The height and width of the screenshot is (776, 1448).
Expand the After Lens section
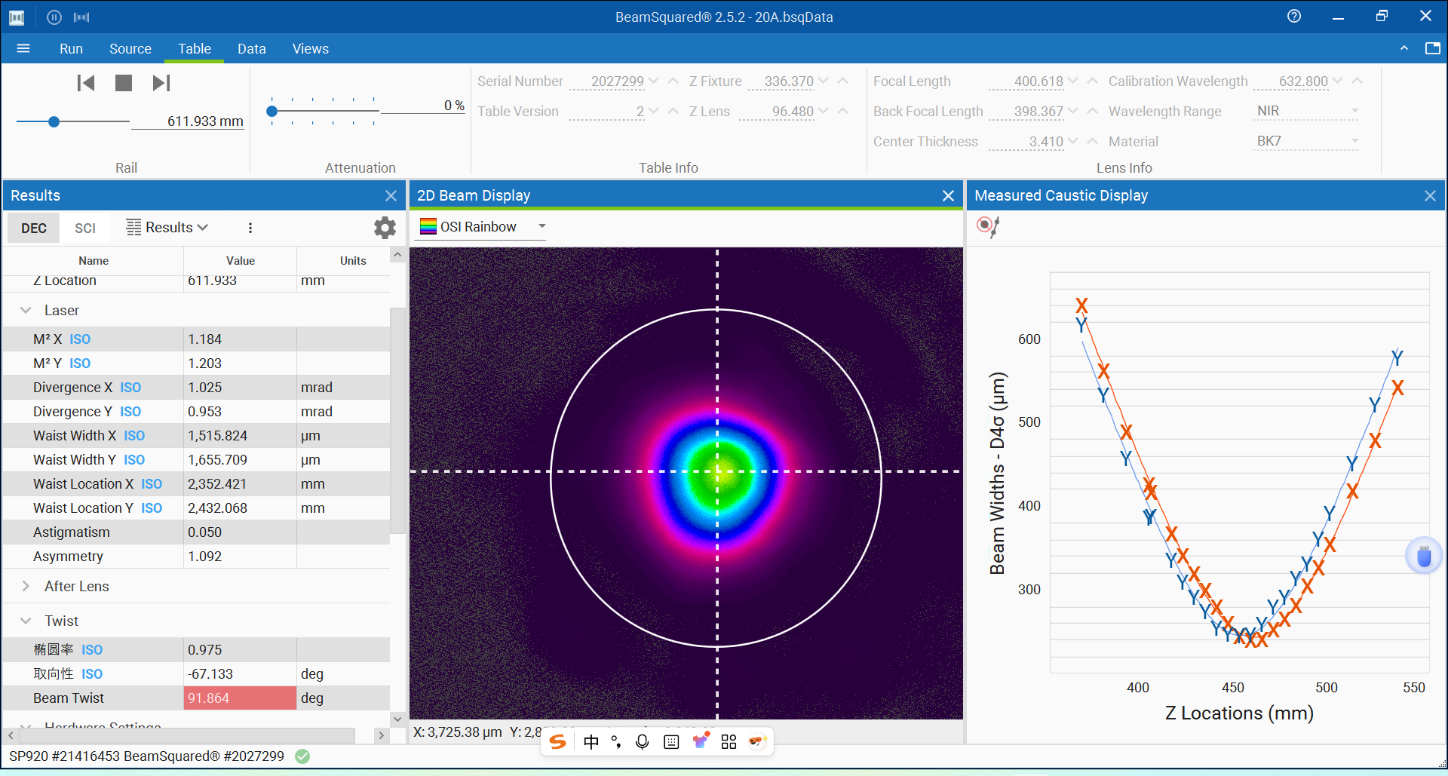tap(26, 586)
